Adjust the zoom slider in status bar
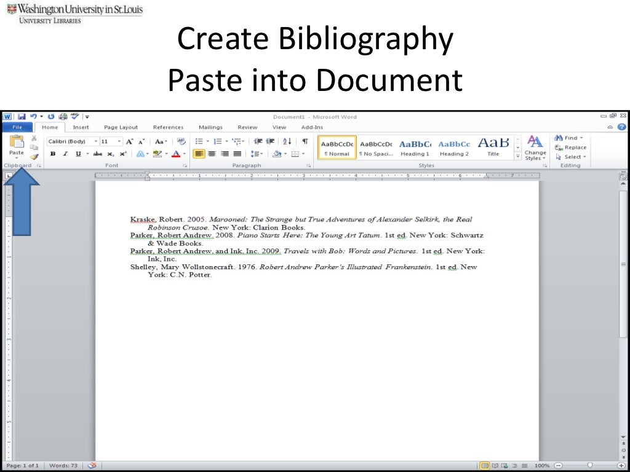Viewport: 630px width, 472px height. 589,466
